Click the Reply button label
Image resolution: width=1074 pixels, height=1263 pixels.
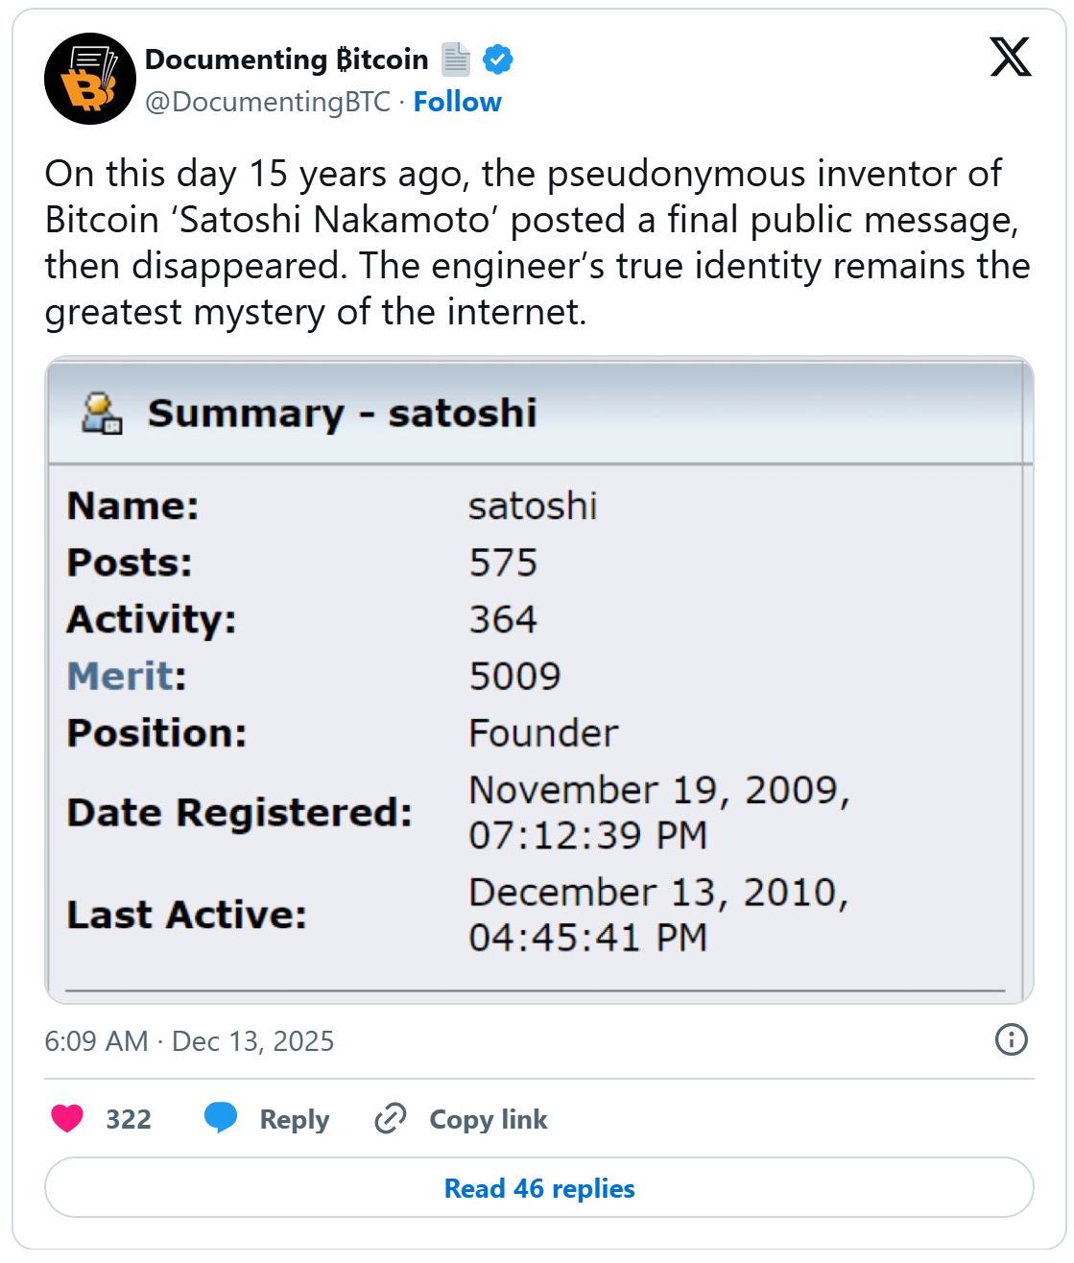[294, 1119]
